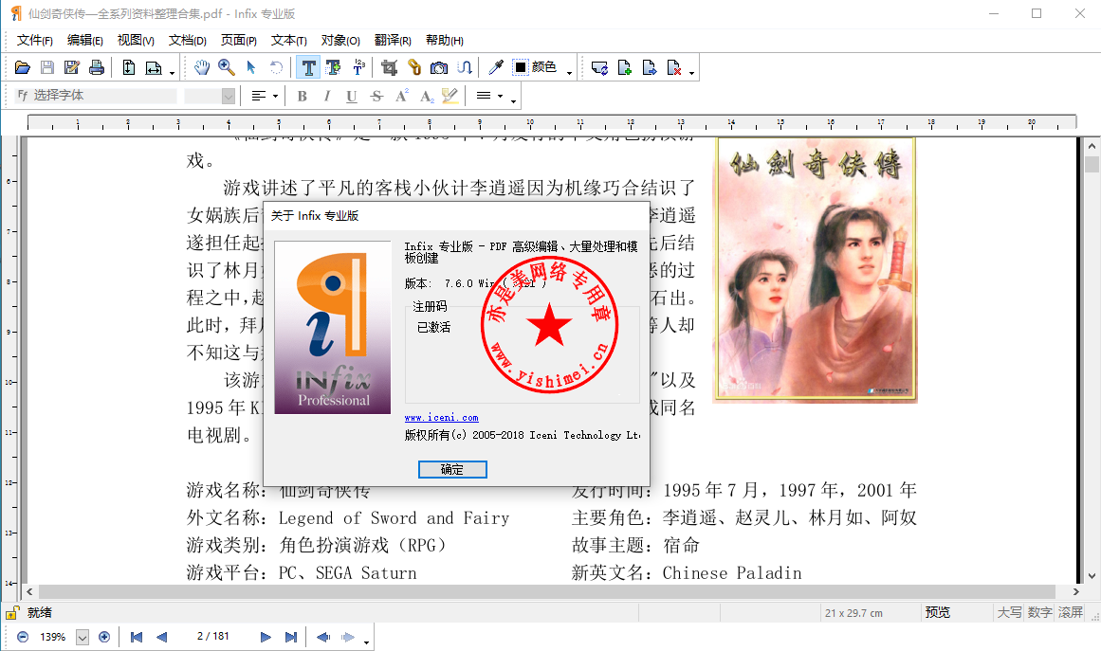The width and height of the screenshot is (1101, 651).
Task: Click the 选择字体 font selection field
Action: tap(96, 96)
